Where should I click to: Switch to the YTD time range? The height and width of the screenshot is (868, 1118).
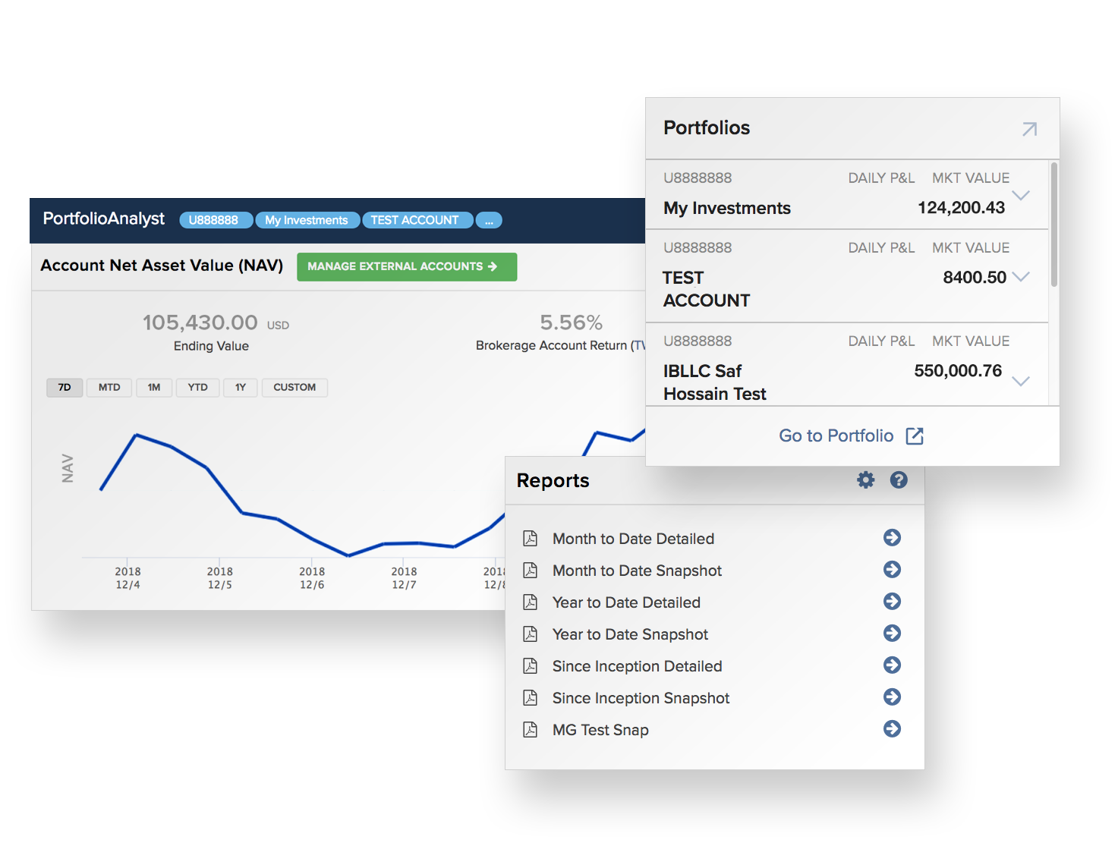[197, 387]
